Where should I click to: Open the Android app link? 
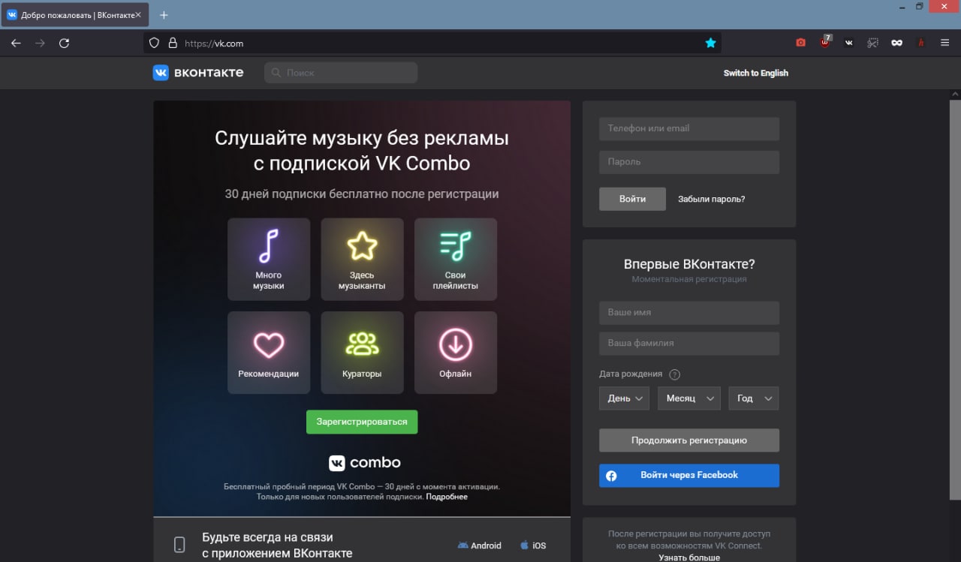coord(480,545)
